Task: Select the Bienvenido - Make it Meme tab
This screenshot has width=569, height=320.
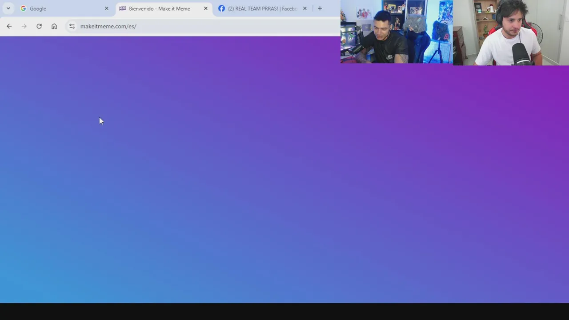Action: [x=164, y=8]
